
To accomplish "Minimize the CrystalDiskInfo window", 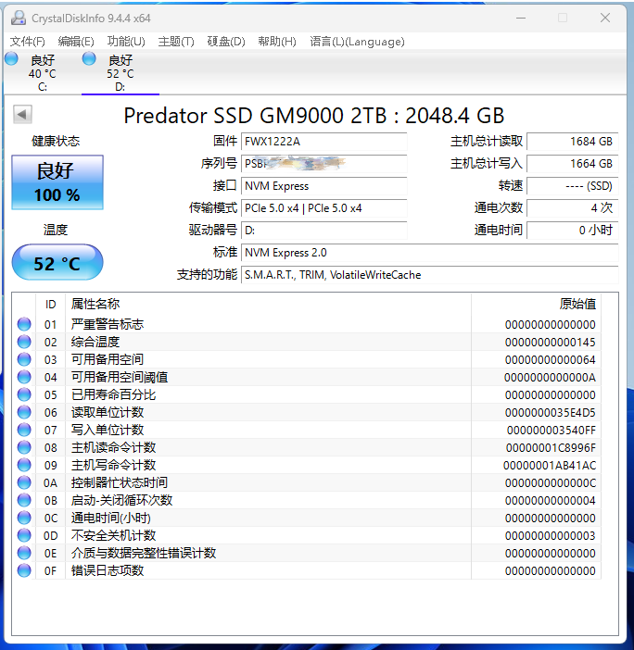I will 521,18.
